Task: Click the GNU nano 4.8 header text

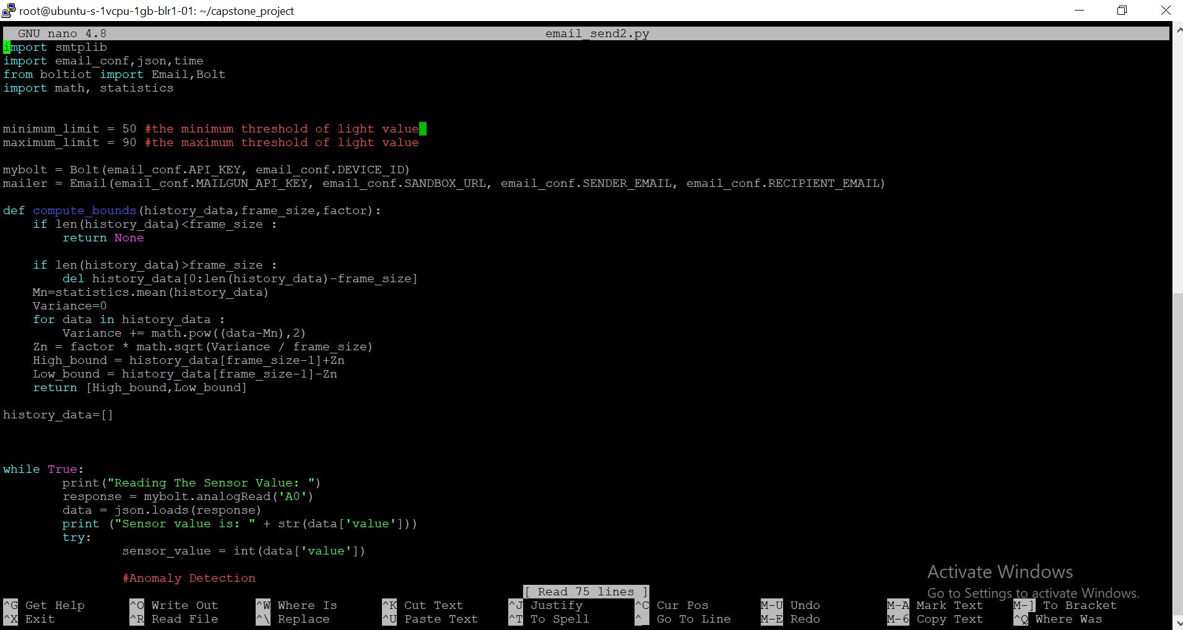Action: [62, 33]
